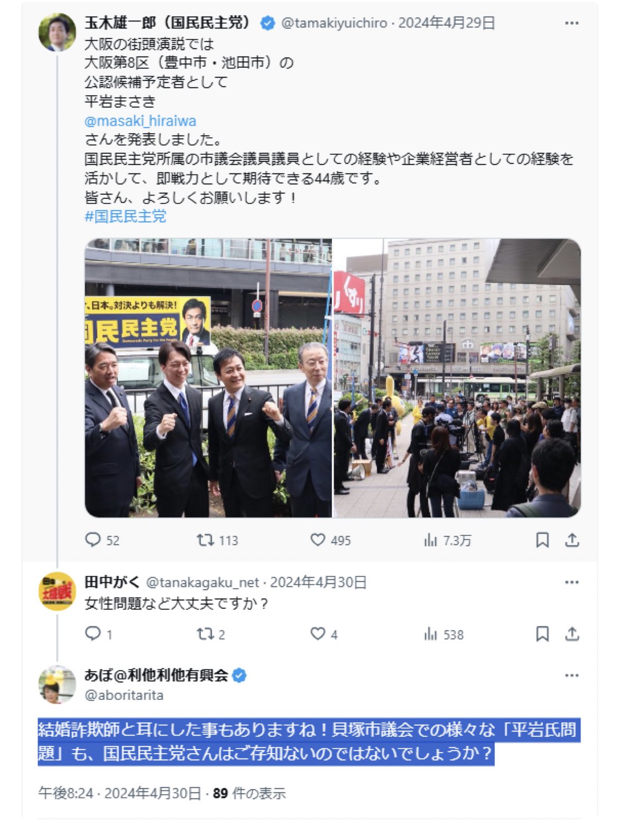Retweet the Tamaki post showing 113 reposts
This screenshot has width=618, height=824.
[217, 540]
